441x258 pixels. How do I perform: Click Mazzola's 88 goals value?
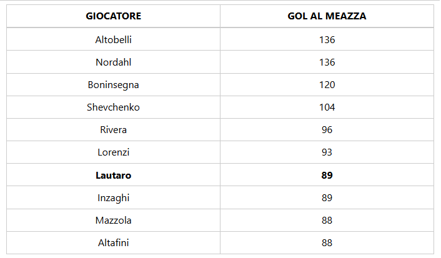tap(327, 221)
